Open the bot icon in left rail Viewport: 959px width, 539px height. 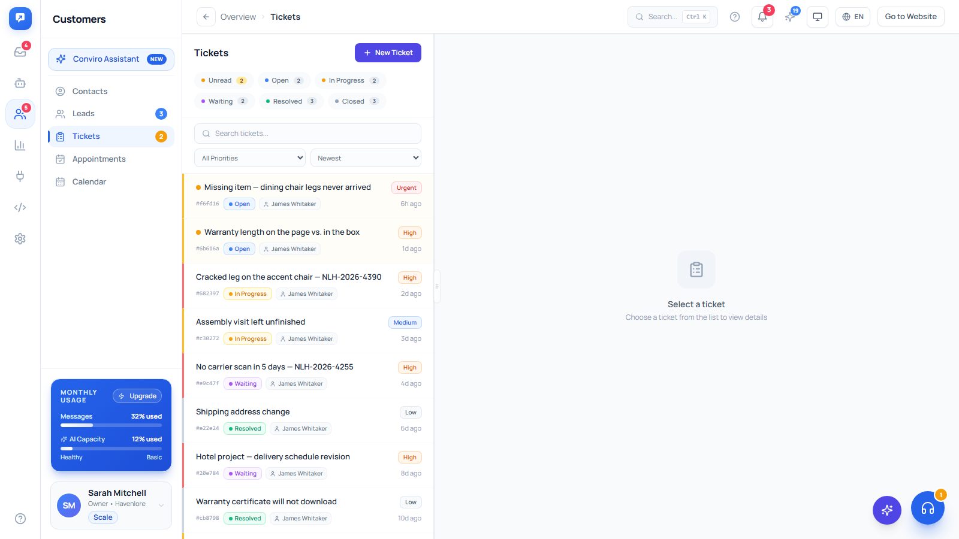coord(20,83)
